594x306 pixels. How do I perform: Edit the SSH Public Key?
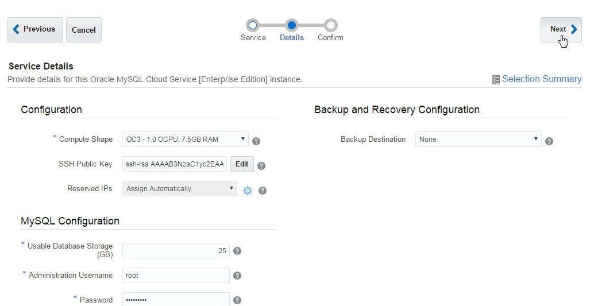[x=242, y=164]
